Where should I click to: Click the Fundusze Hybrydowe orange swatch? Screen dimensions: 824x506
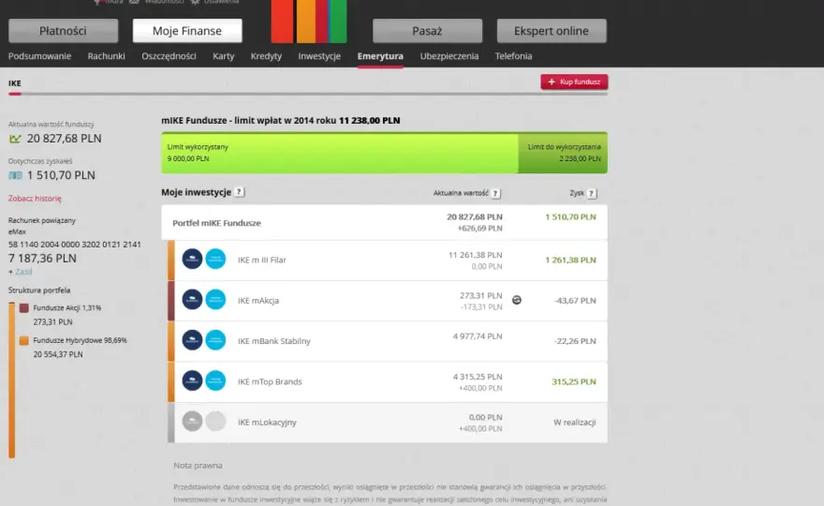pos(24,340)
